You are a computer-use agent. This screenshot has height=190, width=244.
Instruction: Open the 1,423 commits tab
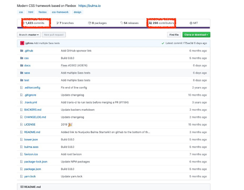[35, 23]
